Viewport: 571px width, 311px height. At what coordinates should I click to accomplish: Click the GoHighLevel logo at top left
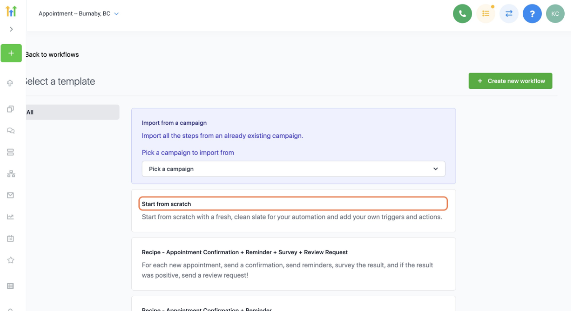11,11
